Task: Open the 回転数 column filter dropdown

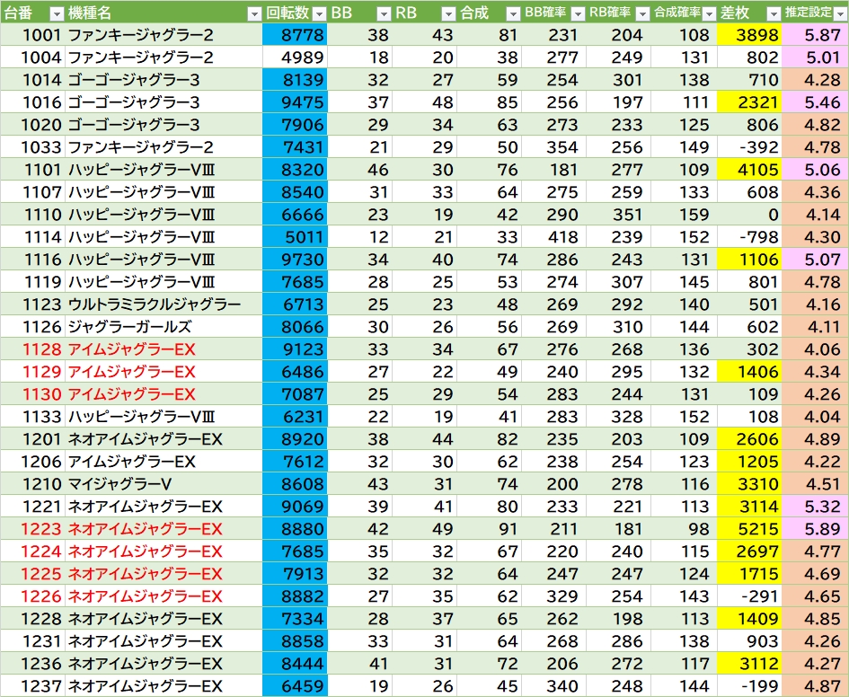Action: point(320,13)
